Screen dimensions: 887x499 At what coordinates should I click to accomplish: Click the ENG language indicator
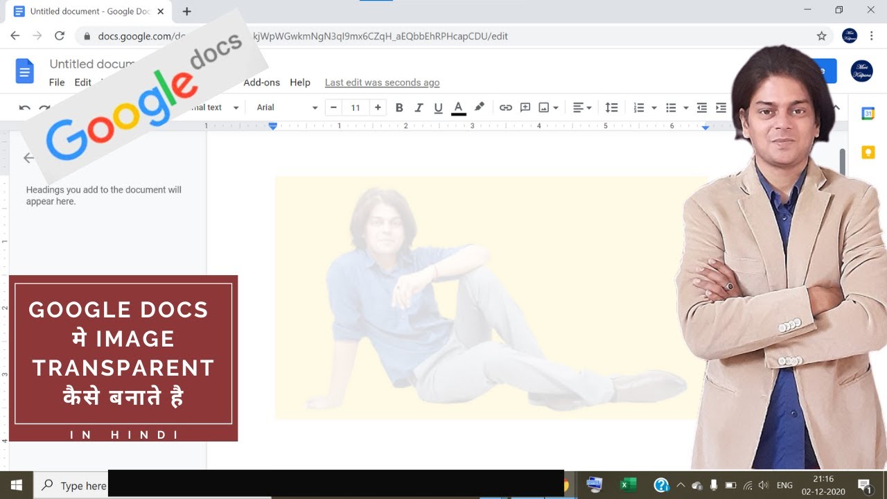point(784,485)
